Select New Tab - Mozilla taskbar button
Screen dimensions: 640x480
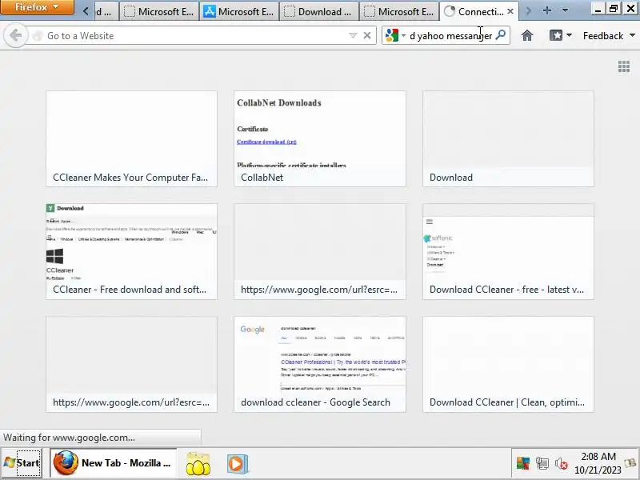(x=114, y=463)
